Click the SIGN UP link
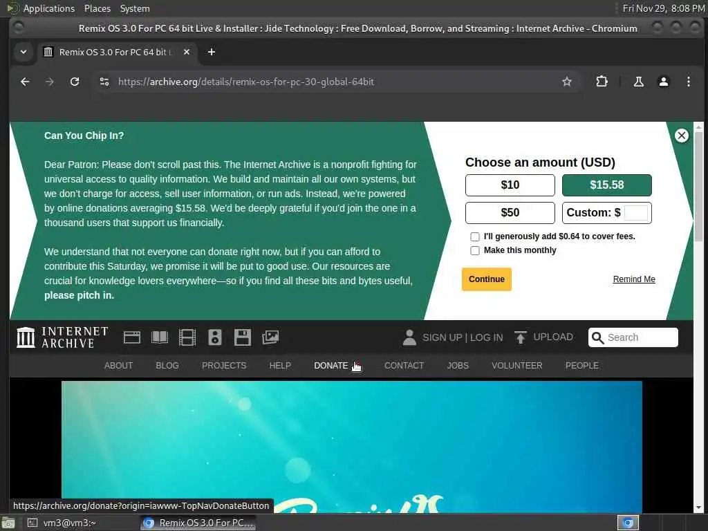The width and height of the screenshot is (708, 531). tap(442, 337)
